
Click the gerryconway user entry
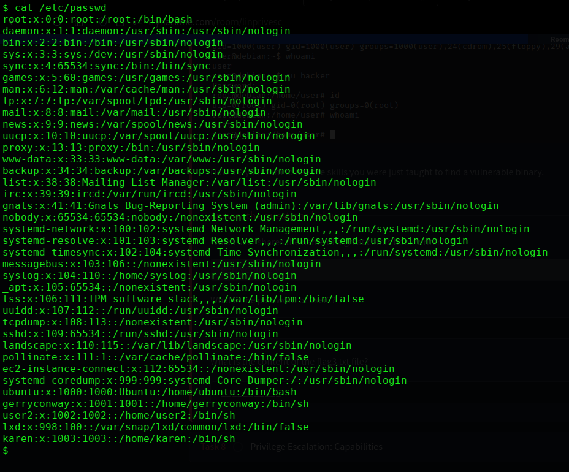[x=155, y=404]
